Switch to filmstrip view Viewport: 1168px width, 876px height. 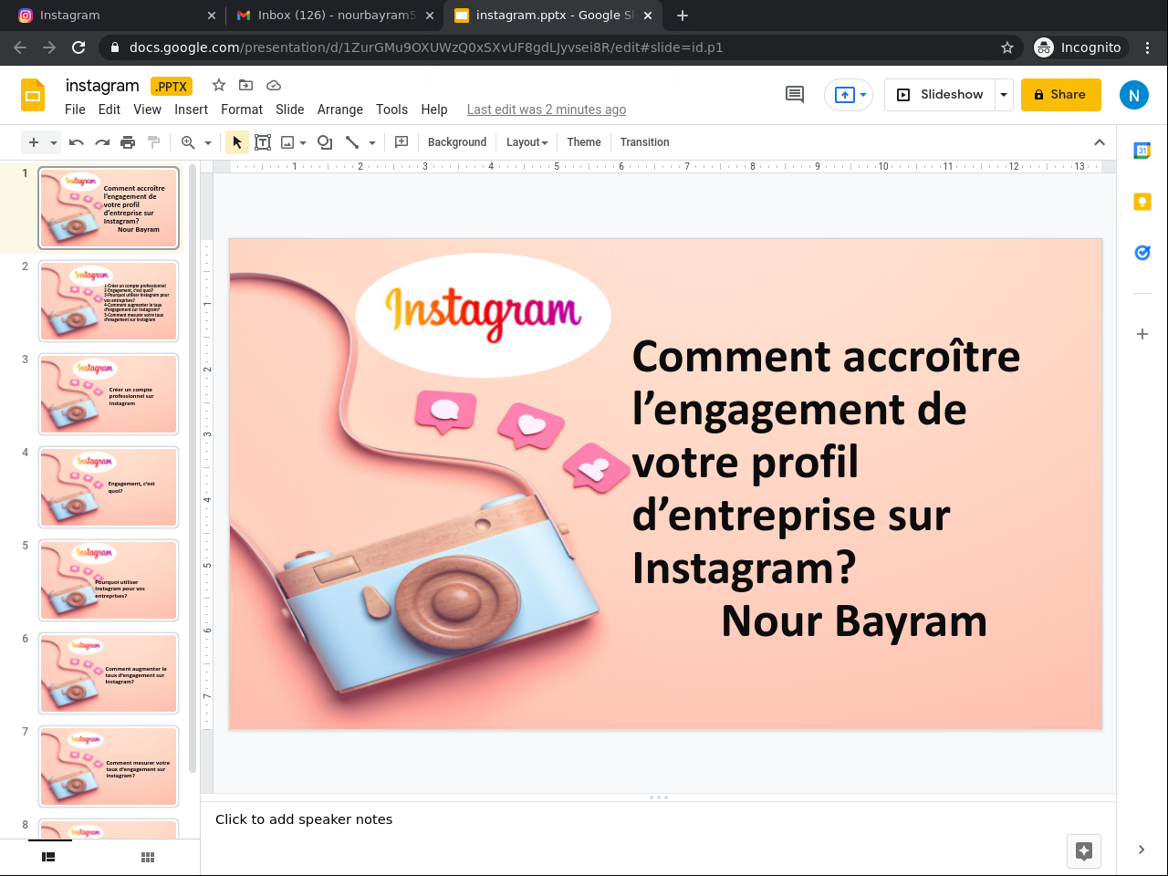tap(48, 857)
